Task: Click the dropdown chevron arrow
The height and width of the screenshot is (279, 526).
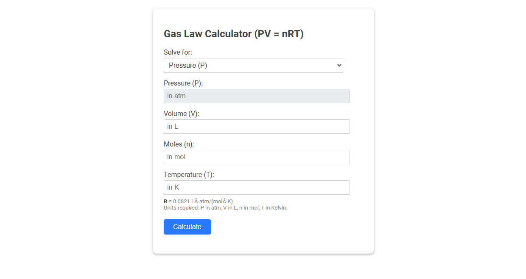Action: 338,65
